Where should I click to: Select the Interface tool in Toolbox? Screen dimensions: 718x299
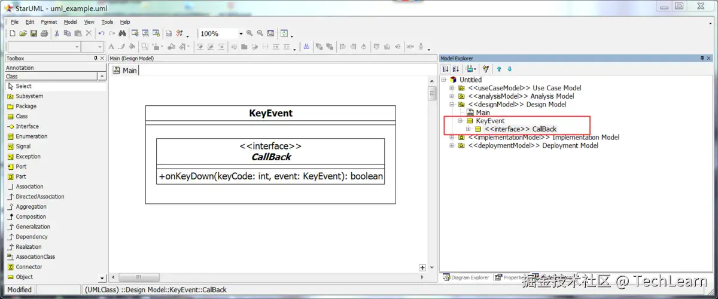click(56, 126)
